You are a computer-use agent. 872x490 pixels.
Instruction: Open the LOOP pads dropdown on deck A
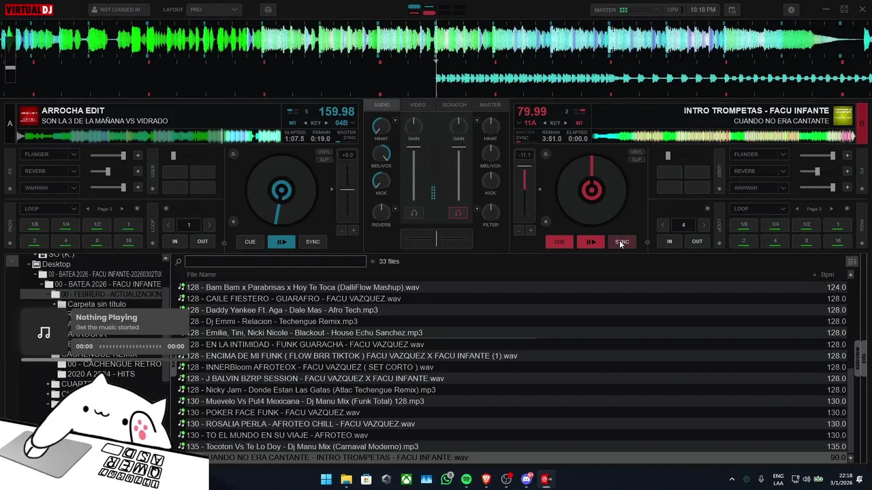(50, 209)
